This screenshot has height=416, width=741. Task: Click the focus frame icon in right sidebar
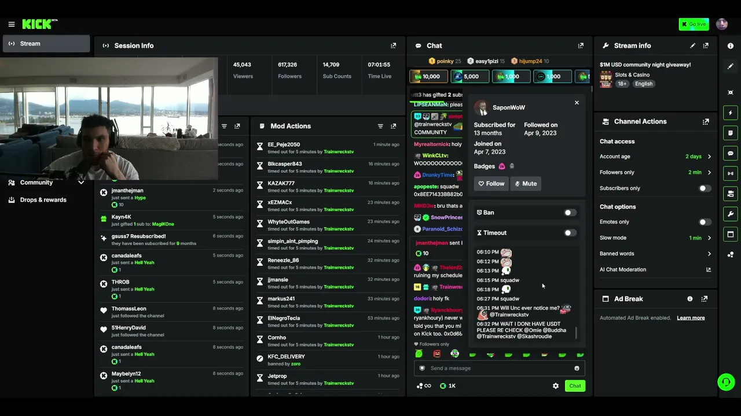click(731, 92)
